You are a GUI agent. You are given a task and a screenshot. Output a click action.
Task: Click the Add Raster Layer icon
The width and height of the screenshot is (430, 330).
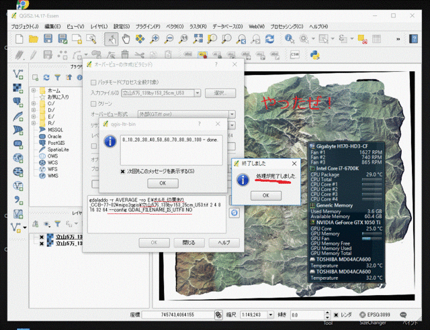coord(18,88)
